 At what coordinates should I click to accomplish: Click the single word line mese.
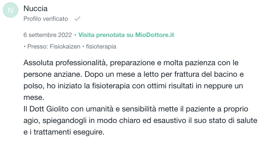(x=34, y=98)
